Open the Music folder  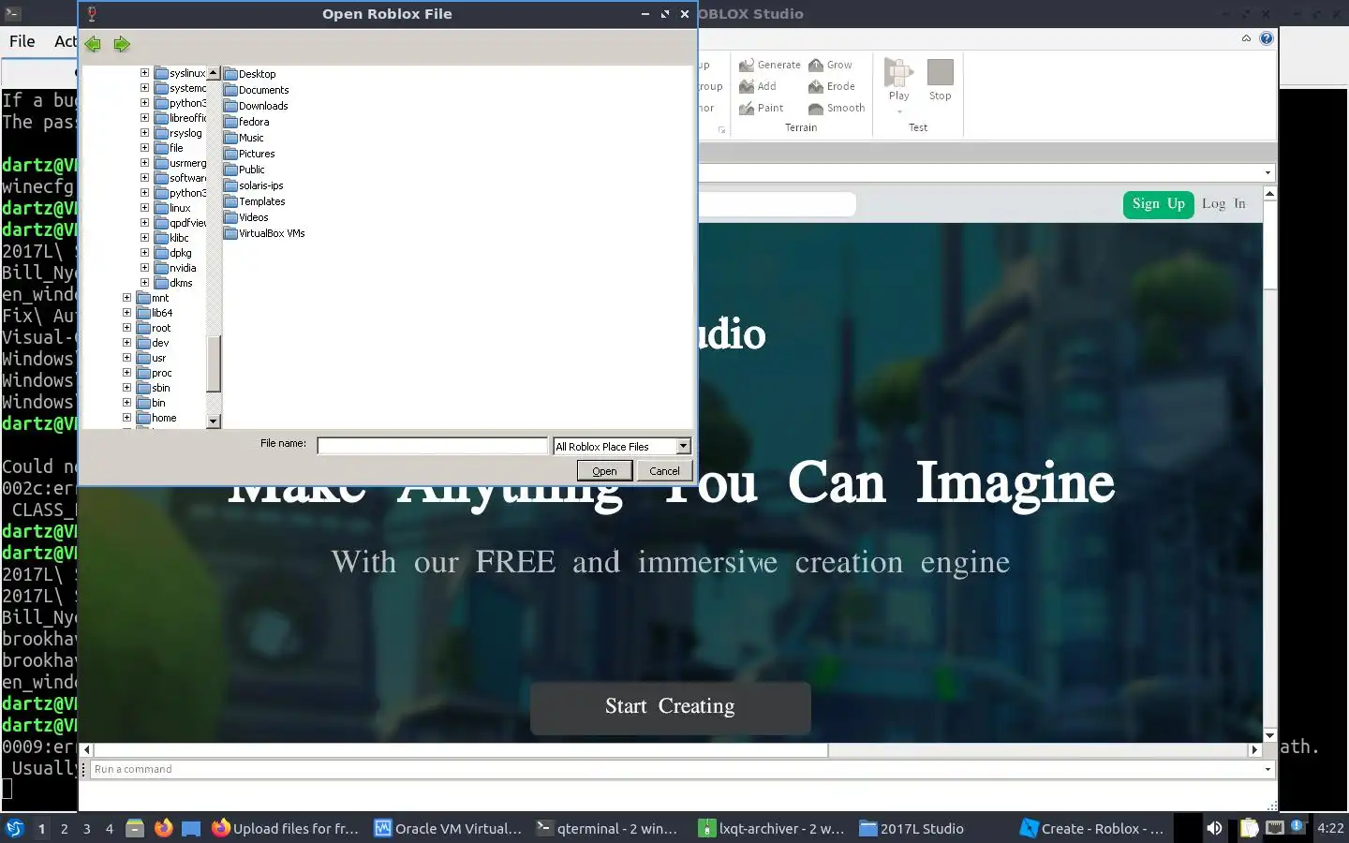(245, 138)
